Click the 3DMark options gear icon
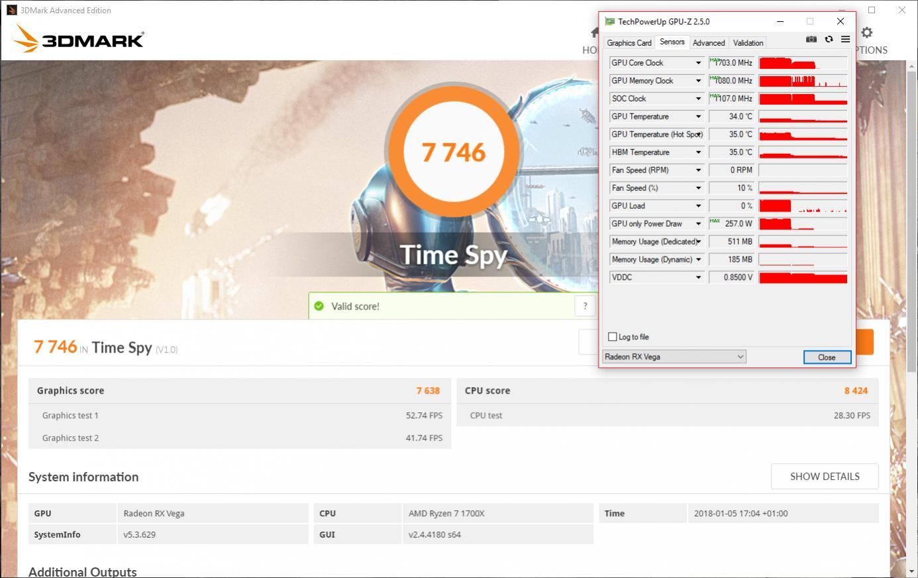 [x=866, y=32]
